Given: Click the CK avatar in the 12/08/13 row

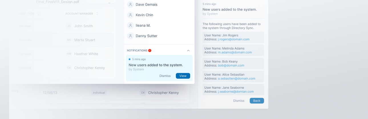Looking at the screenshot, I should pyautogui.click(x=143, y=93).
